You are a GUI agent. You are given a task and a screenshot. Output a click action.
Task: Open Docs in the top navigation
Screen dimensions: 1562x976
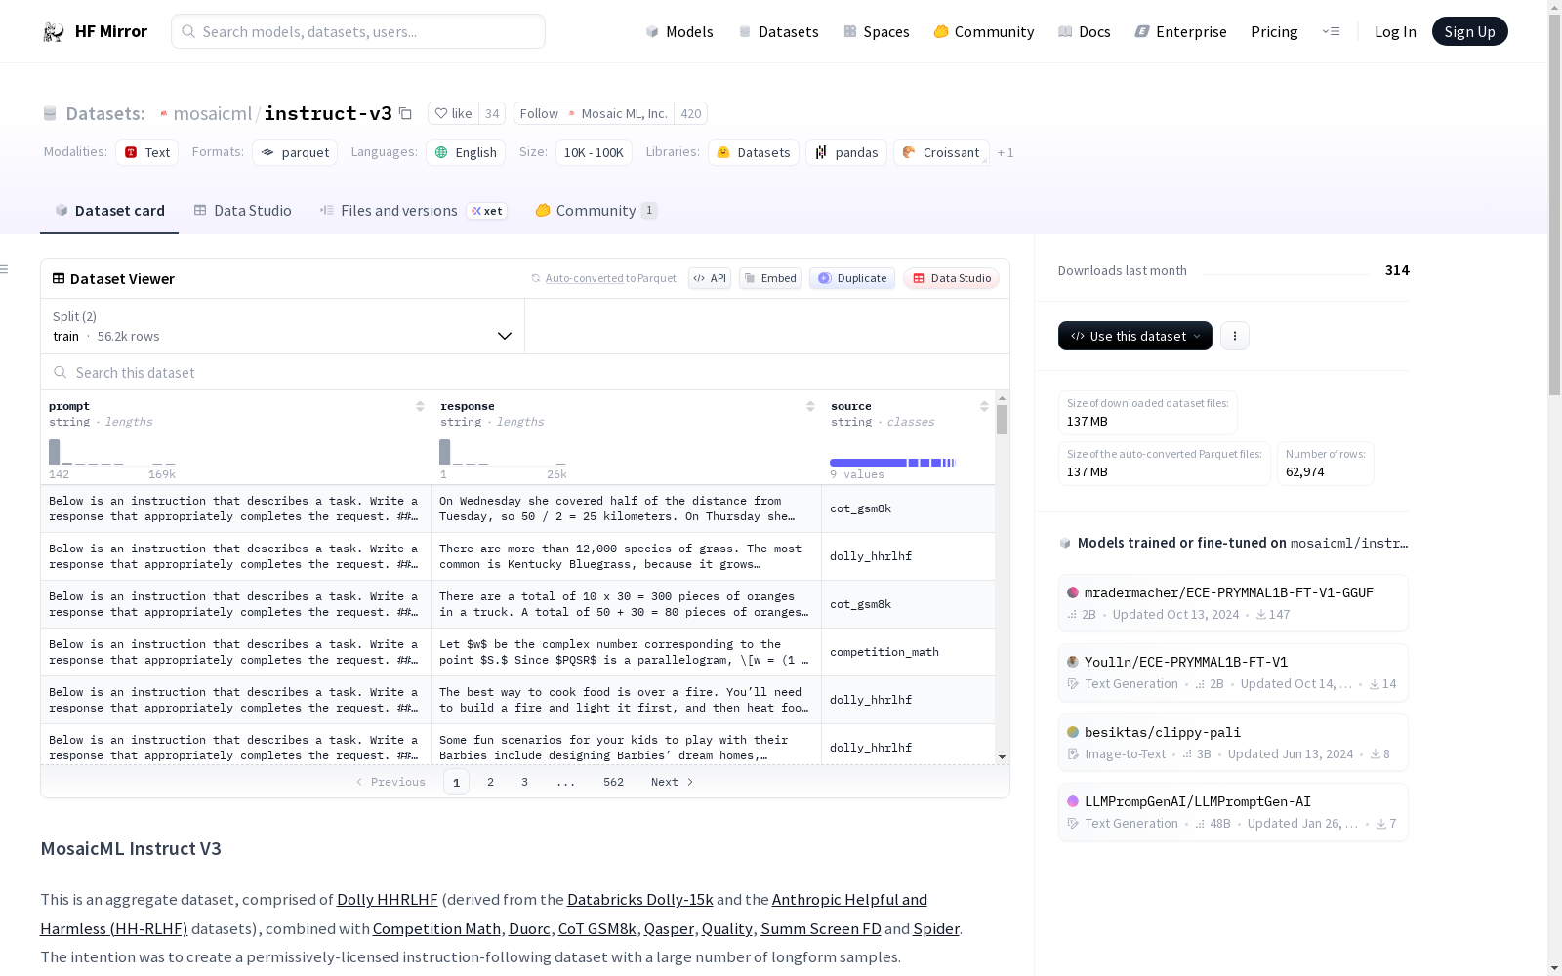click(x=1085, y=32)
